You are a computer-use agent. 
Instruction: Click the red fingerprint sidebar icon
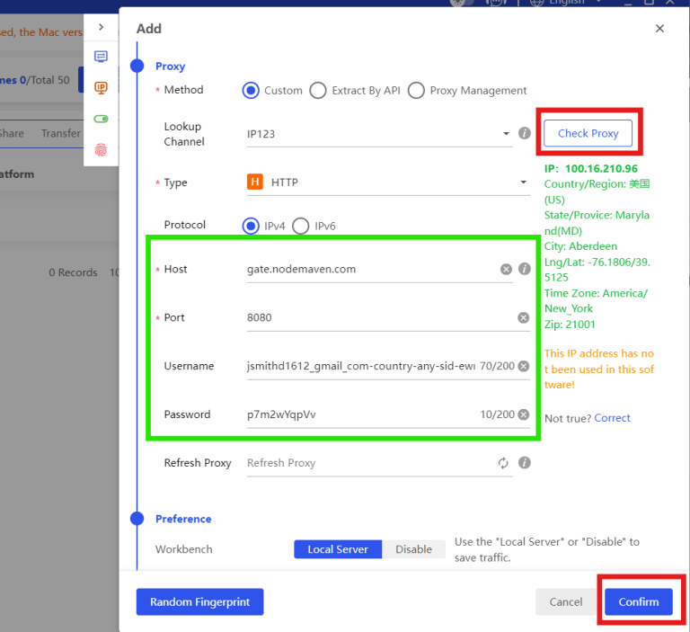click(101, 150)
